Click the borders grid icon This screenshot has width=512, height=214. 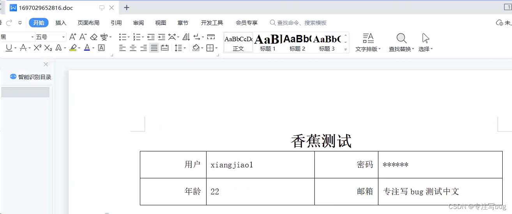click(x=210, y=48)
